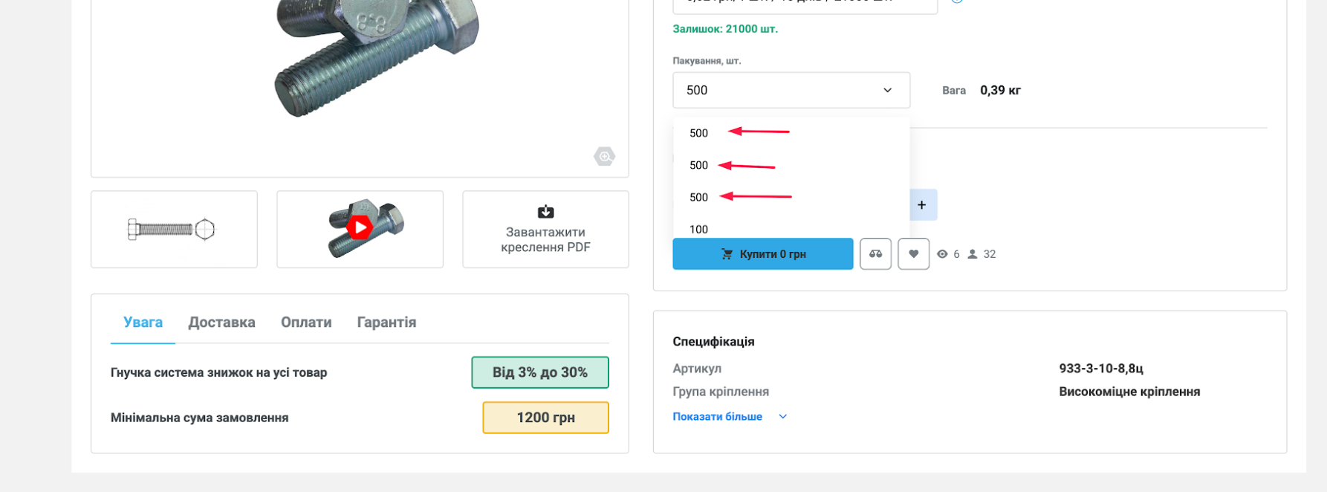Viewport: 1327px width, 492px height.
Task: Click the zoom magnifier icon on product image
Action: click(x=604, y=157)
